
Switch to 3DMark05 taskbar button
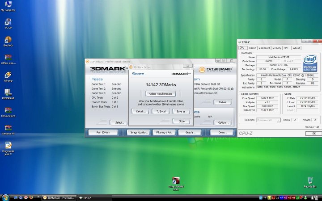coord(59,198)
